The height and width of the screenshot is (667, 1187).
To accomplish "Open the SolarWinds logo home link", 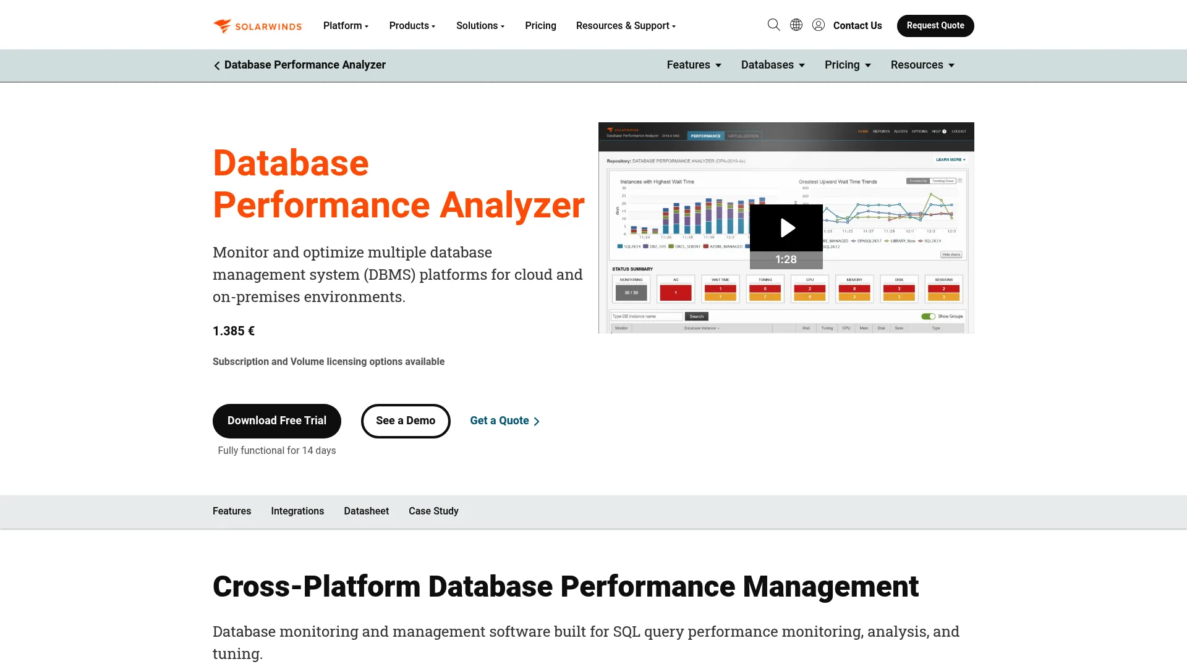I will click(x=257, y=25).
